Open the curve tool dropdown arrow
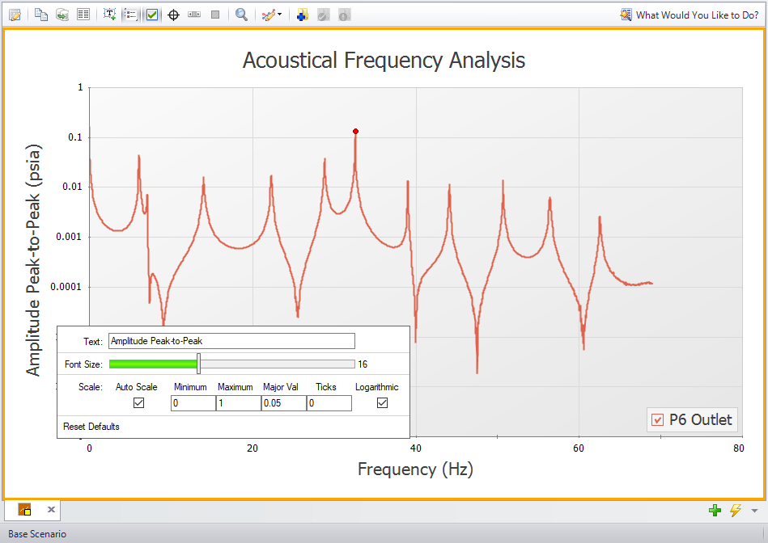The image size is (768, 543). [x=279, y=14]
